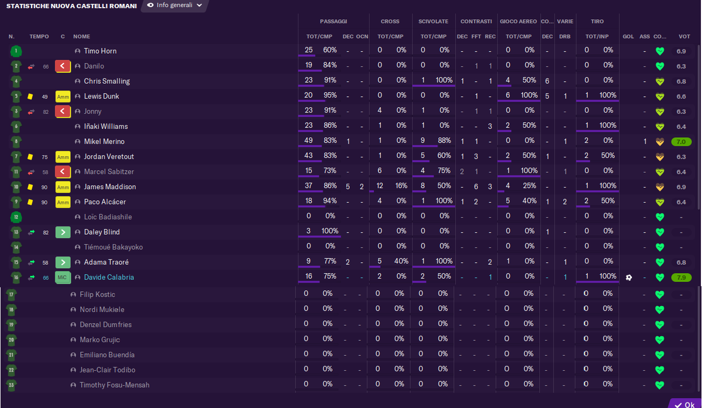Click Davide Calabria's 7.9 rating badge
Image resolution: width=702 pixels, height=408 pixels.
(681, 277)
